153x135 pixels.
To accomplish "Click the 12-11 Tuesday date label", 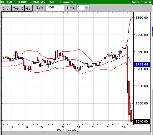I will 67,130.
